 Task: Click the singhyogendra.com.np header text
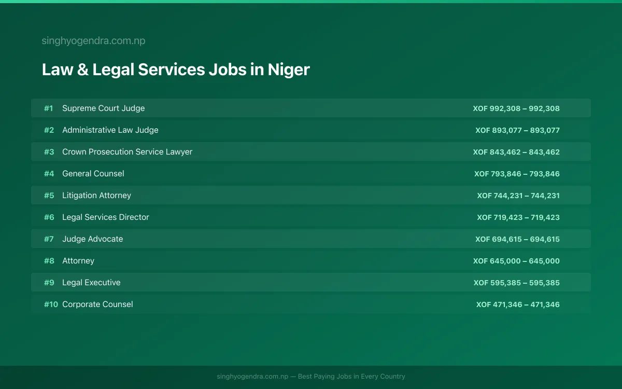93,40
